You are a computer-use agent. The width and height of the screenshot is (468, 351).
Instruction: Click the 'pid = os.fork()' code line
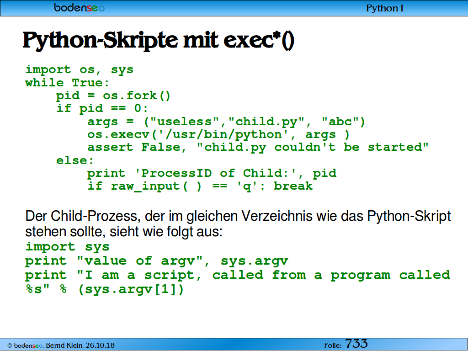(x=113, y=96)
